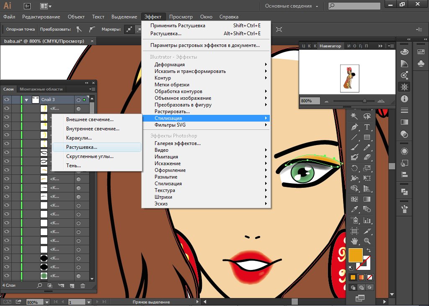Select the Free Transform tool
The image size is (429, 306).
coord(367,178)
